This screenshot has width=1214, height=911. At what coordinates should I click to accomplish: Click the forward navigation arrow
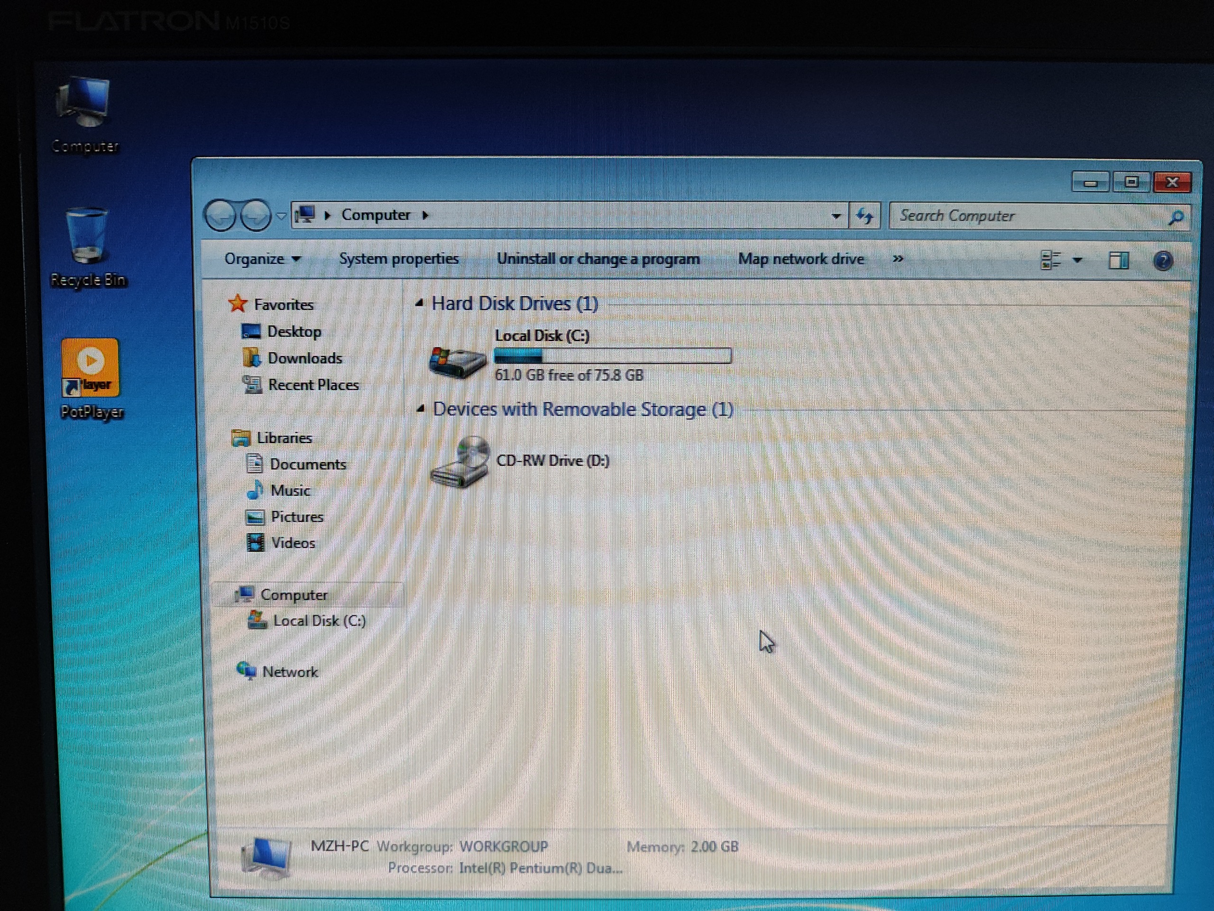(x=256, y=215)
